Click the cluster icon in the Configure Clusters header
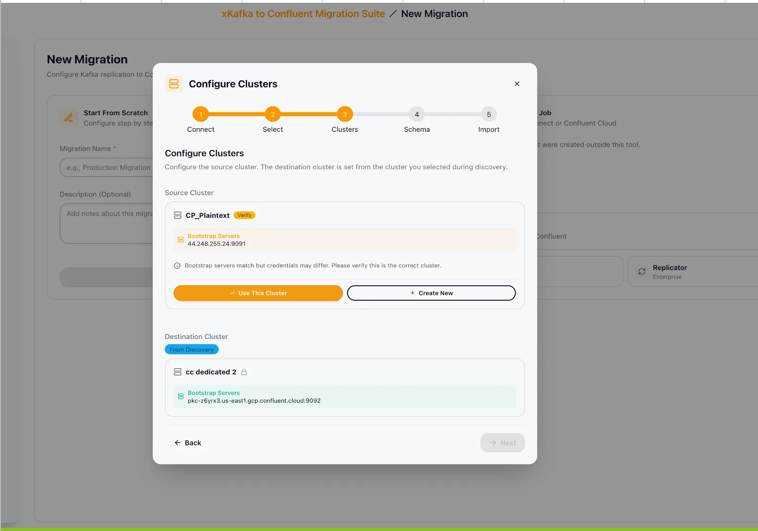This screenshot has width=758, height=531. coord(174,84)
